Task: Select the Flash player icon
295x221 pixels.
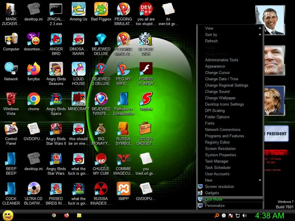Action: 146,74
